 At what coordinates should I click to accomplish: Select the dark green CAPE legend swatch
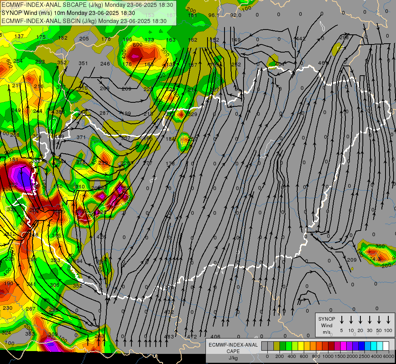click(x=283, y=346)
